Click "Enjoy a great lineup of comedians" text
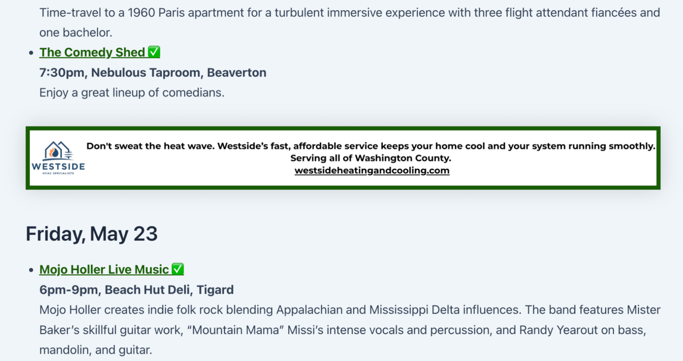This screenshot has width=683, height=361. tap(132, 92)
